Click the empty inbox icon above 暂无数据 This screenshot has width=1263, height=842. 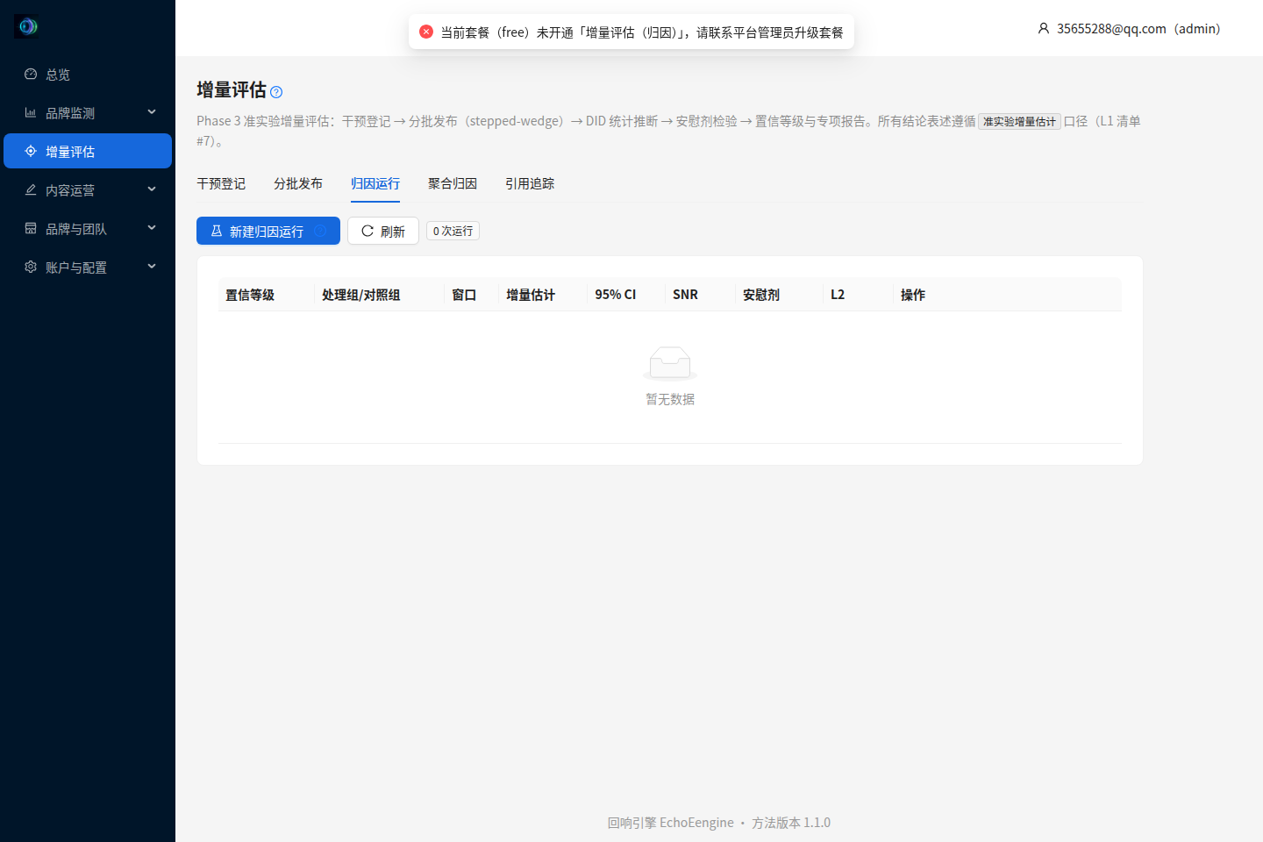click(x=670, y=363)
